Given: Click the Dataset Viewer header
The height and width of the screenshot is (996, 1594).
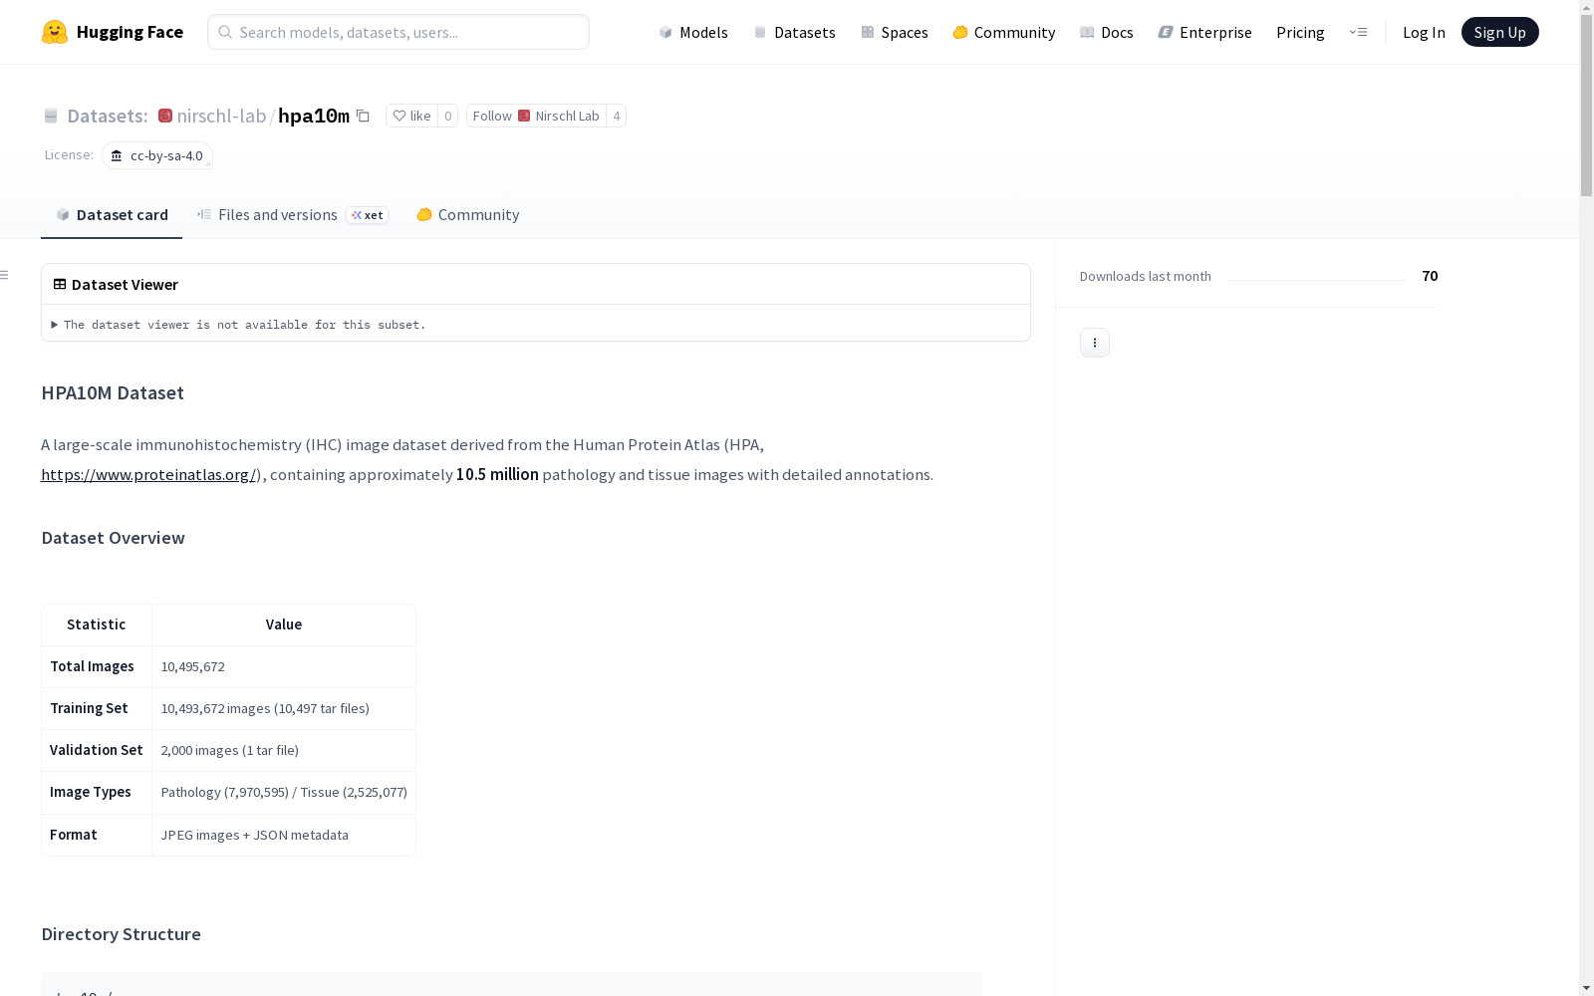Looking at the screenshot, I should point(116,284).
